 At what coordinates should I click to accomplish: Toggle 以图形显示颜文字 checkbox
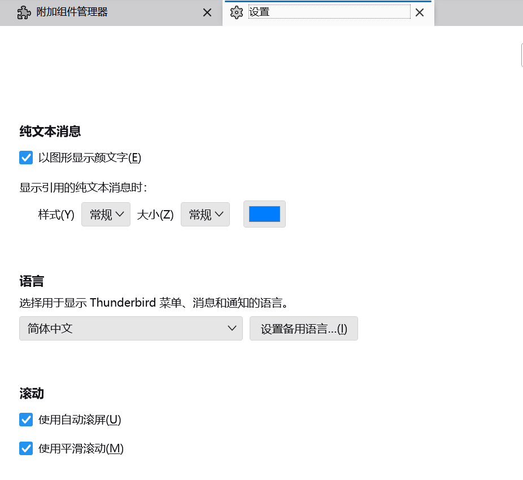26,158
